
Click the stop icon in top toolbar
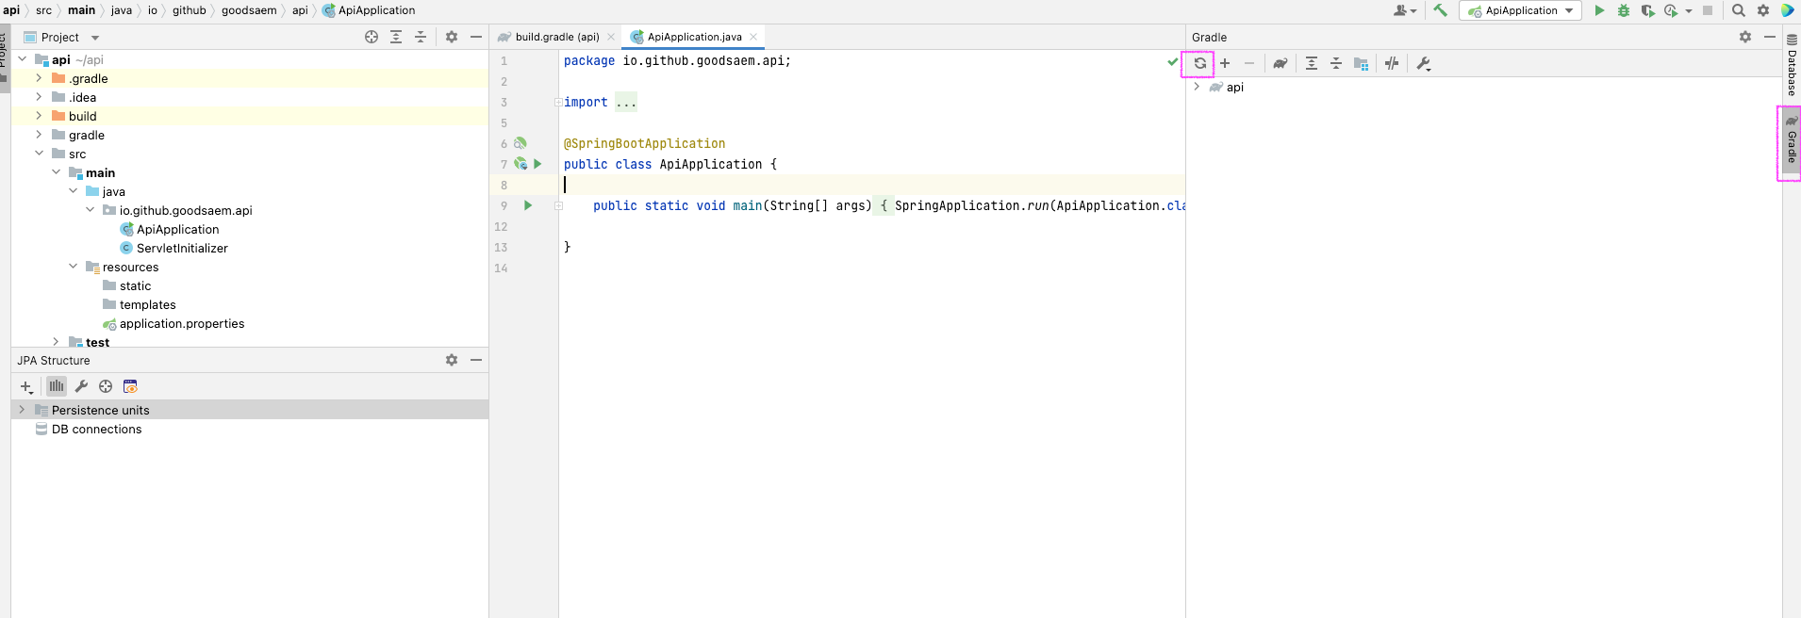1708,10
